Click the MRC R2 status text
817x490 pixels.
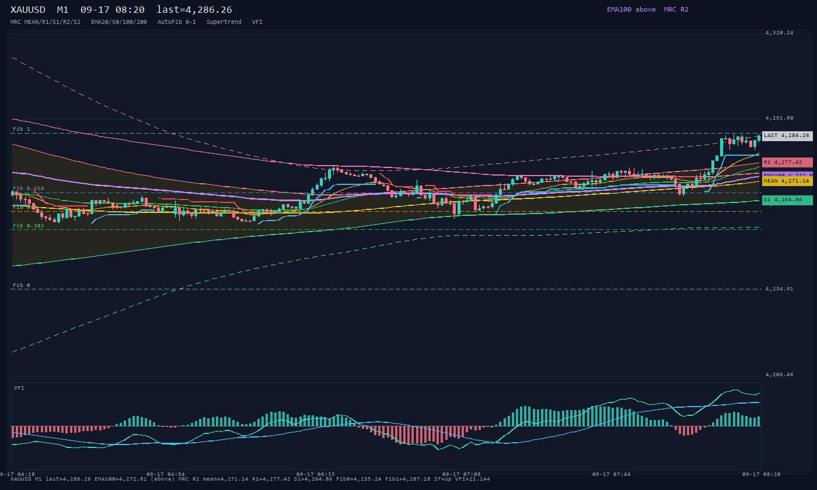point(676,9)
